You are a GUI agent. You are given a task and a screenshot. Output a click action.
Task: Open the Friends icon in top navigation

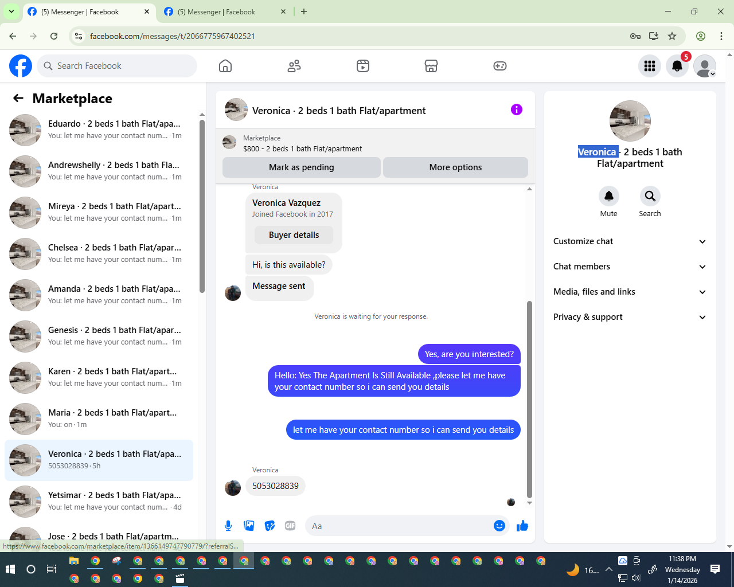294,66
